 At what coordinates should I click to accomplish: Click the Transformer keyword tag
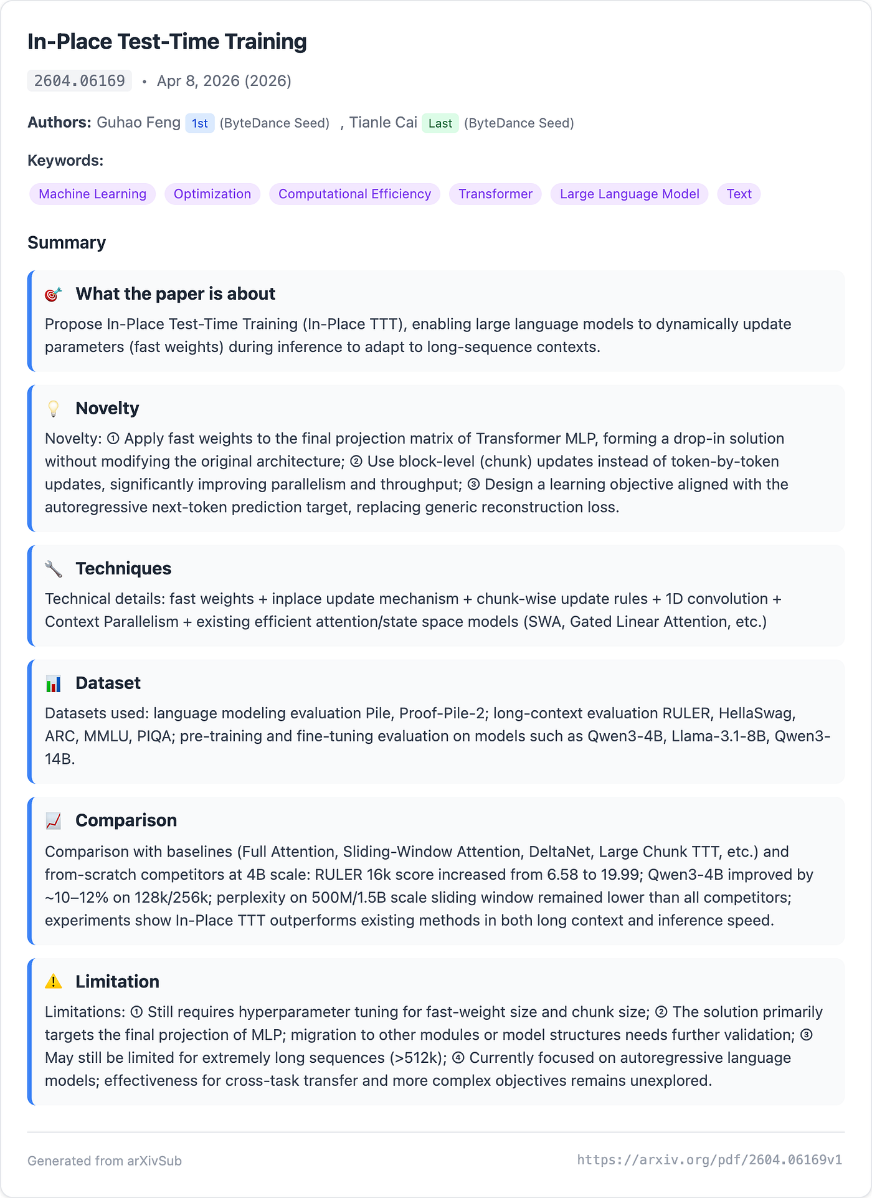click(x=496, y=194)
